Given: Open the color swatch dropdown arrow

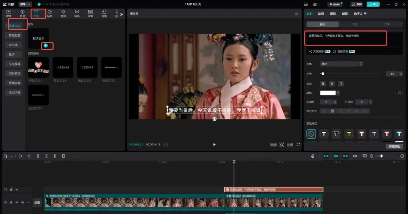Looking at the screenshot, I should [x=338, y=93].
